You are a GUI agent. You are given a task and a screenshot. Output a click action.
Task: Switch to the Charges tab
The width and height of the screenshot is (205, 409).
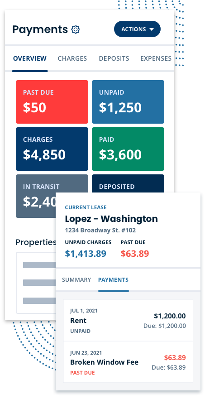(72, 58)
